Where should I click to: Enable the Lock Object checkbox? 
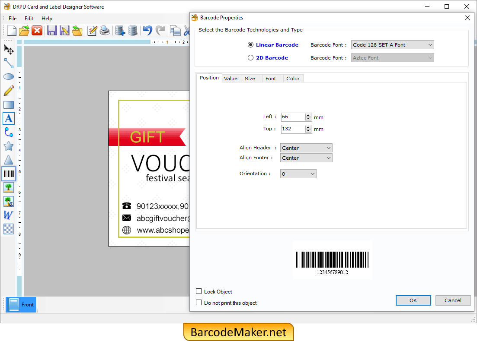tap(198, 291)
